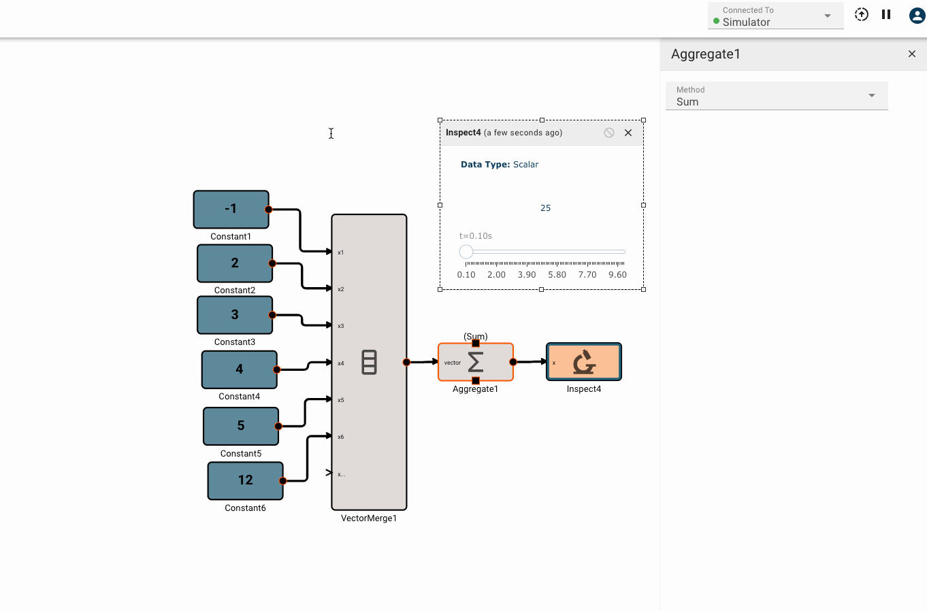Click the x2 input port label
927x611 pixels.
(x=340, y=289)
